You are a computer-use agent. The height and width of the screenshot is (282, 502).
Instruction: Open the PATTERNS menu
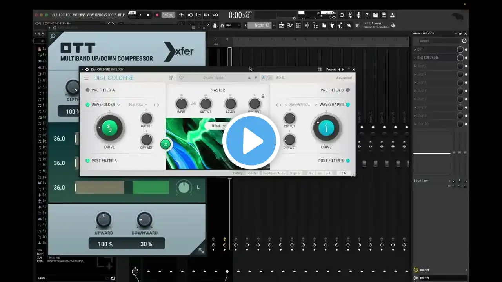pyautogui.click(x=79, y=15)
